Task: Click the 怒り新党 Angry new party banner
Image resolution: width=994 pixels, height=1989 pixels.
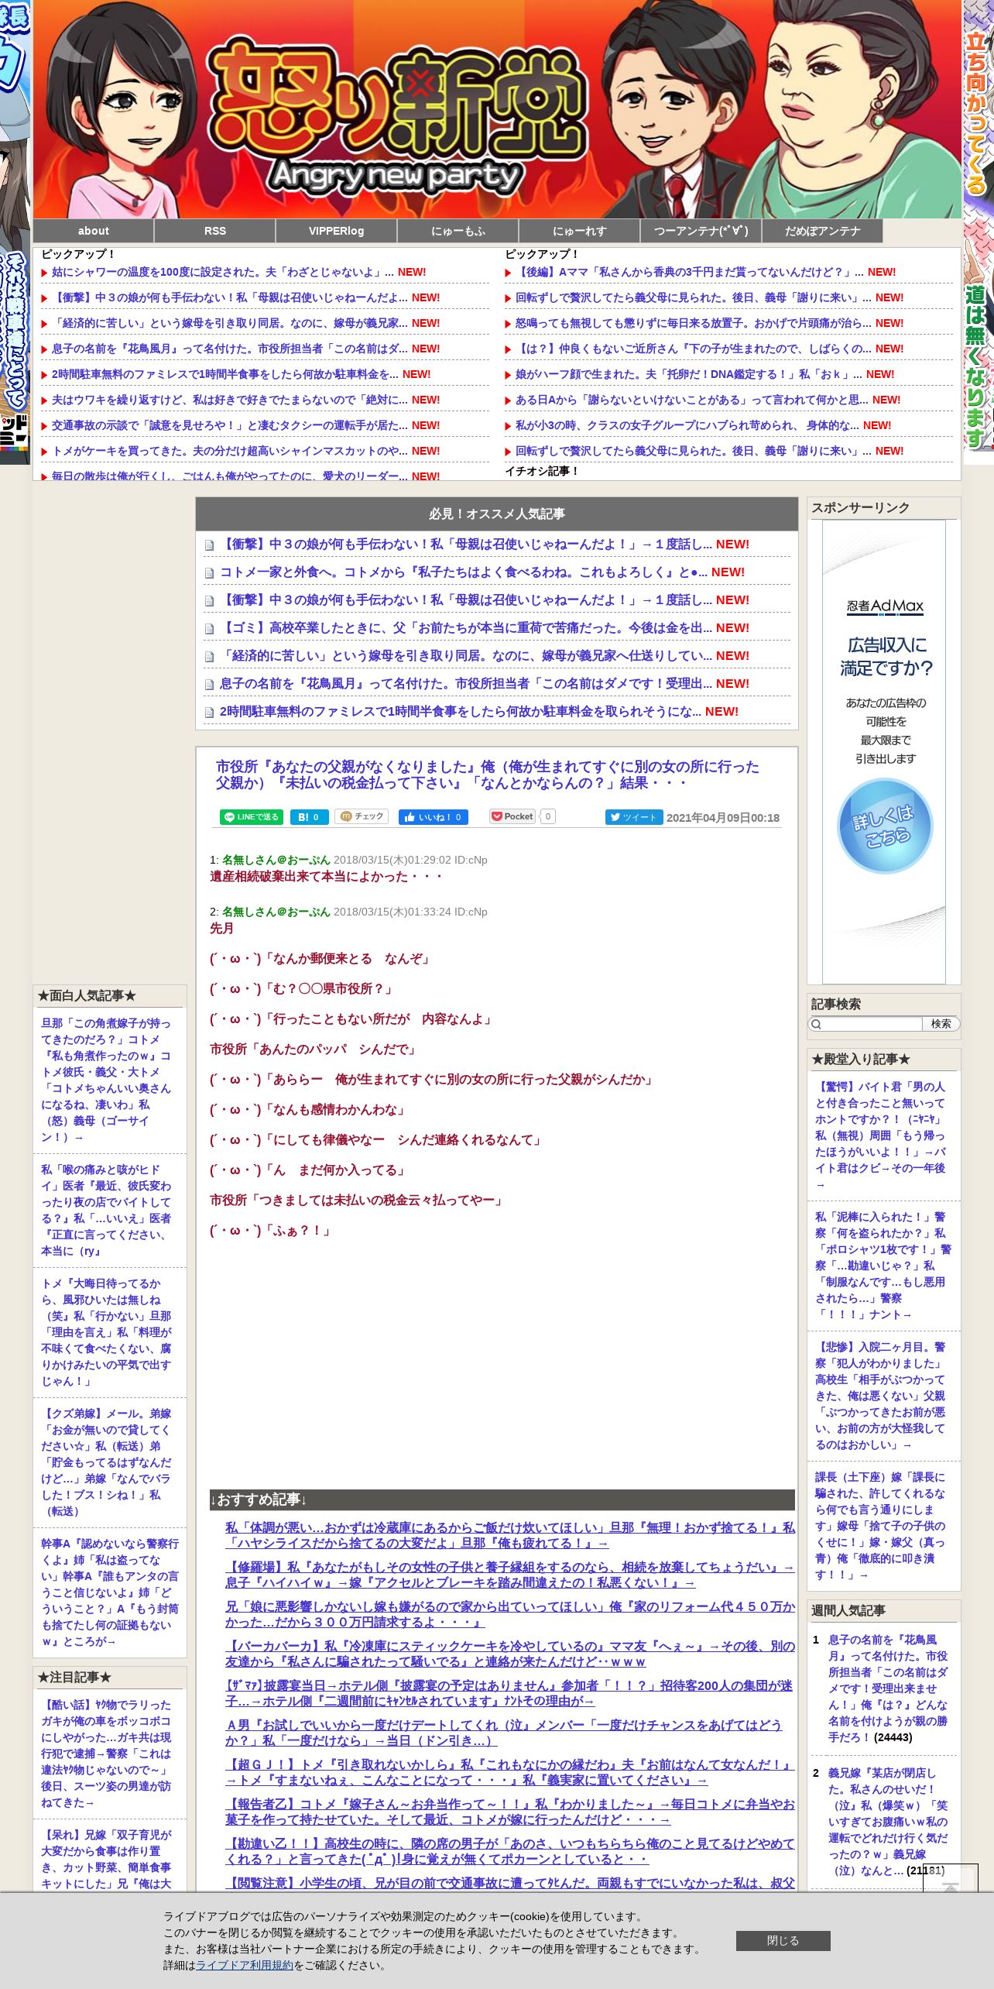Action: (497, 109)
